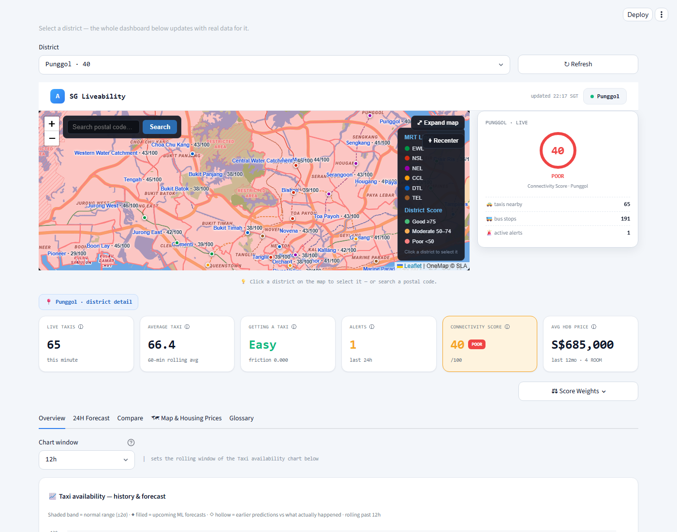This screenshot has height=532, width=677.
Task: Click the Deploy button
Action: click(638, 15)
